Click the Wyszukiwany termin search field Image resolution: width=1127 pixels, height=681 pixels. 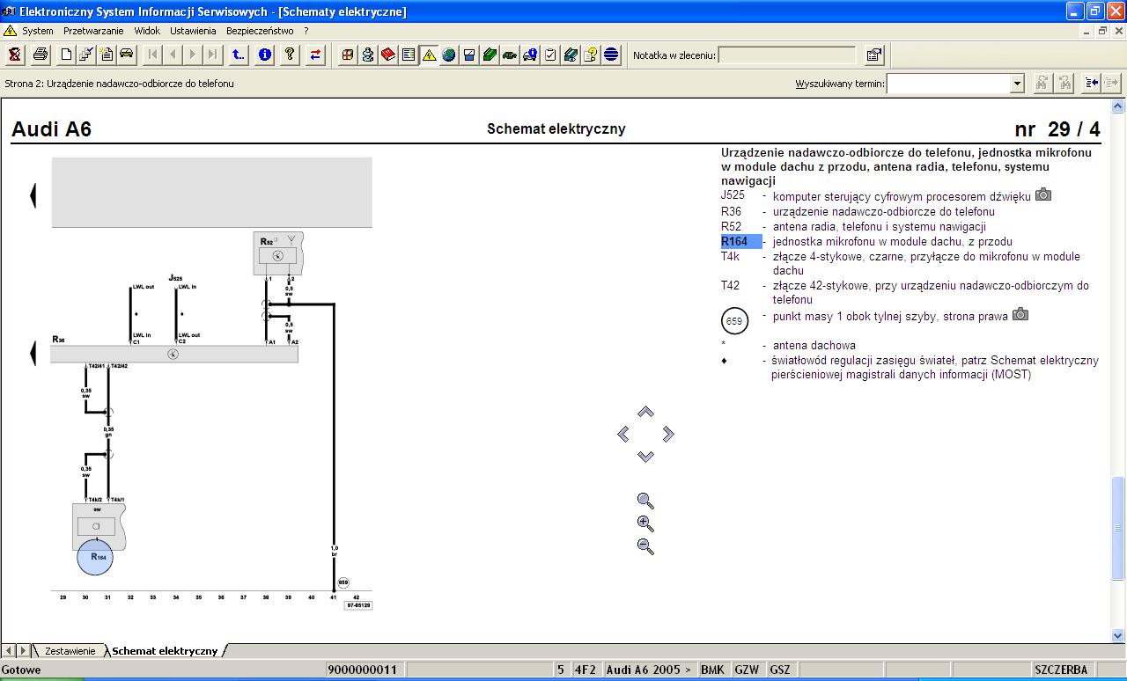(x=949, y=84)
